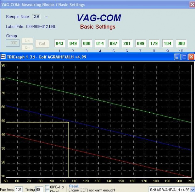Click the Timing input field
Viewport: 195px width, 193px height.
click(x=39, y=190)
